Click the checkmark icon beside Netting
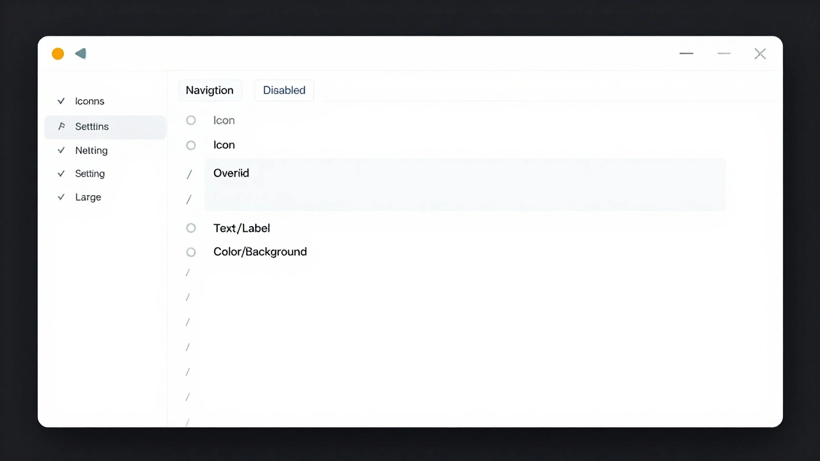The width and height of the screenshot is (820, 461). click(61, 150)
